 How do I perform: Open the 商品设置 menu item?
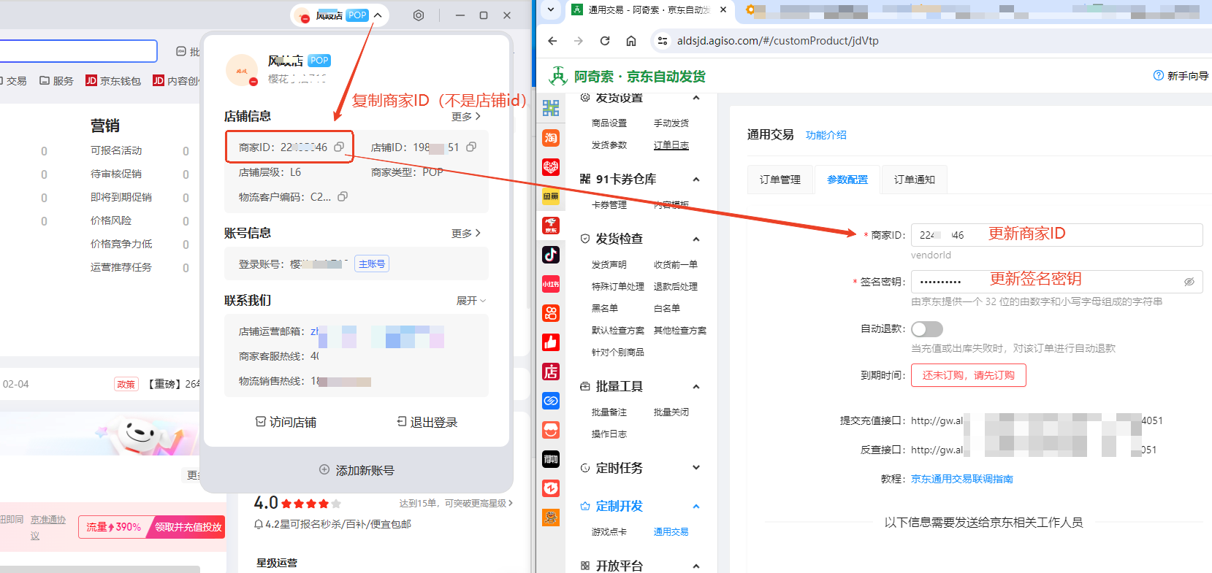(609, 123)
